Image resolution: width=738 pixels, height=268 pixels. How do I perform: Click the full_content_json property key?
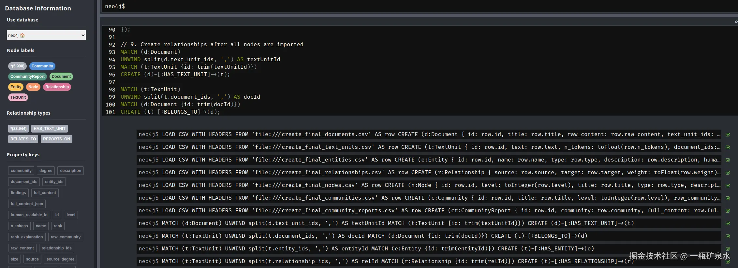point(27,204)
